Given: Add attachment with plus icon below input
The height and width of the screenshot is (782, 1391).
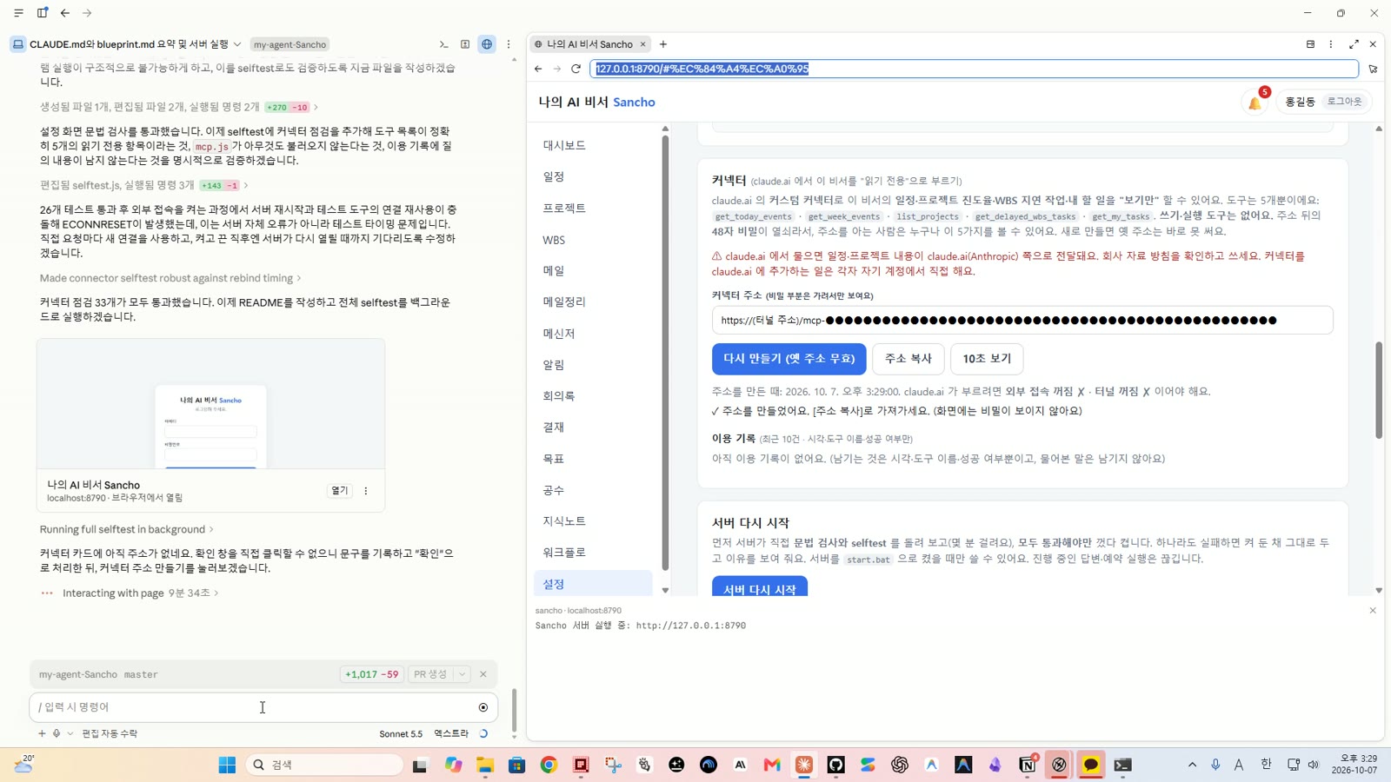Looking at the screenshot, I should pyautogui.click(x=42, y=733).
